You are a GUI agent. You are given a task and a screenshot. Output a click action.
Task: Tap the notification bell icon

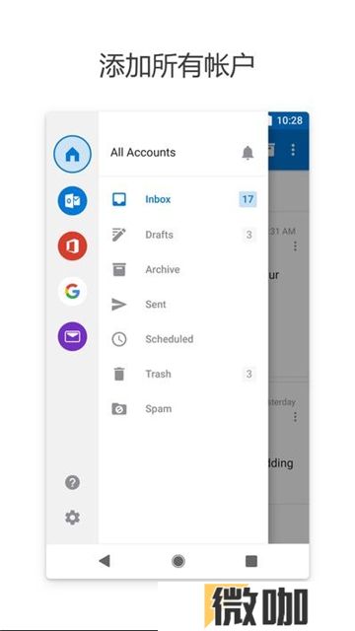[248, 153]
